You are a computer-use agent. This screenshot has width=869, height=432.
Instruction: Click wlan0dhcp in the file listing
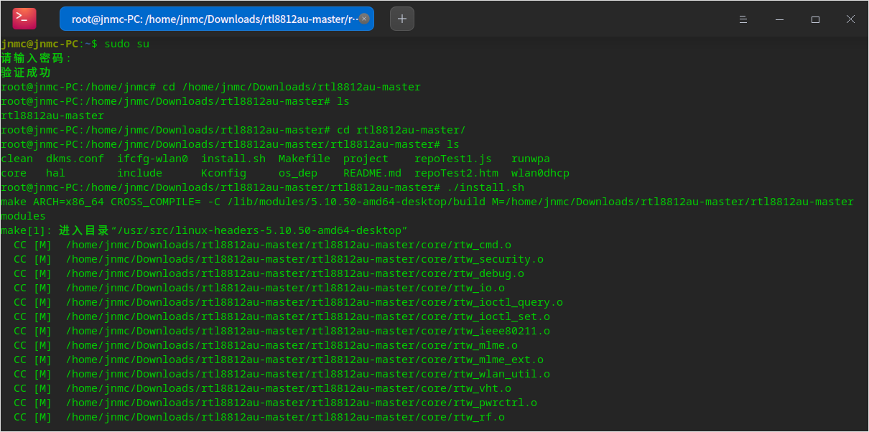[540, 173]
